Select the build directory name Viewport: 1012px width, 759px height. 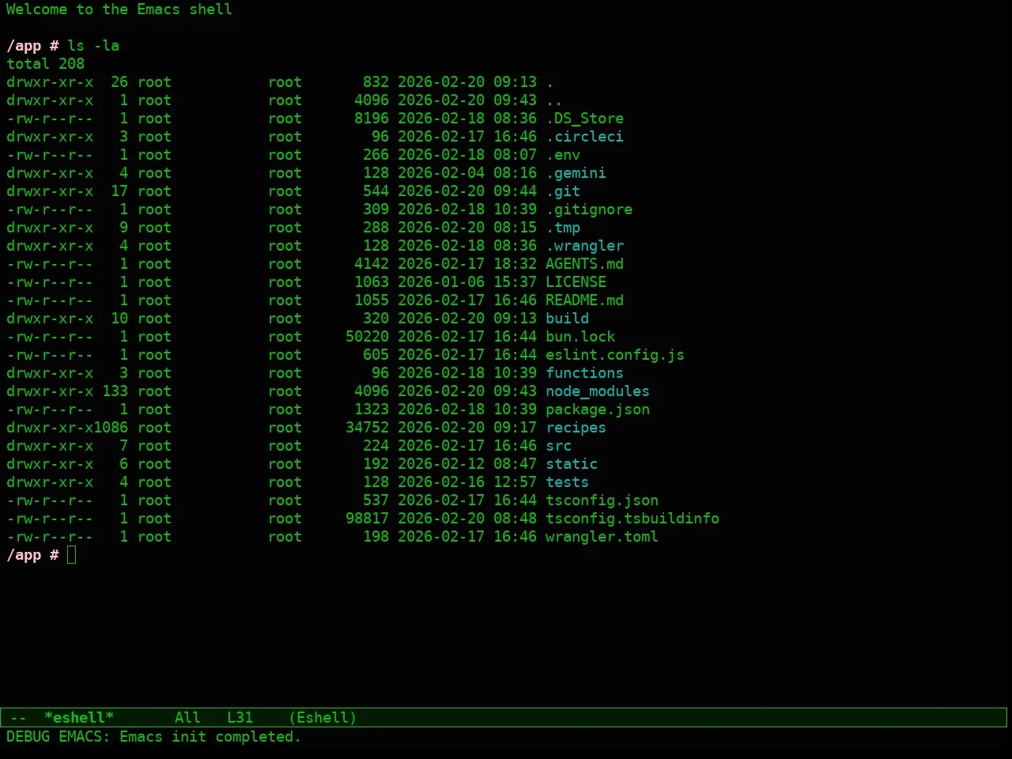point(567,319)
